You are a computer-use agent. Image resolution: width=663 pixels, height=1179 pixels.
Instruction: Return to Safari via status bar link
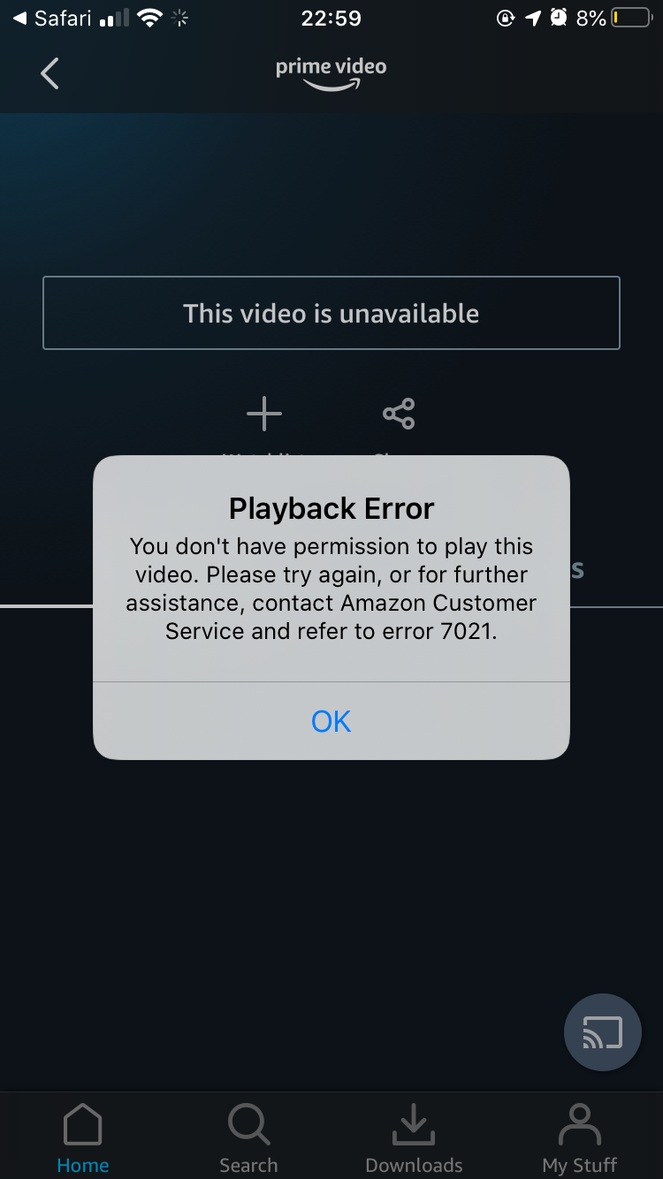coord(52,18)
